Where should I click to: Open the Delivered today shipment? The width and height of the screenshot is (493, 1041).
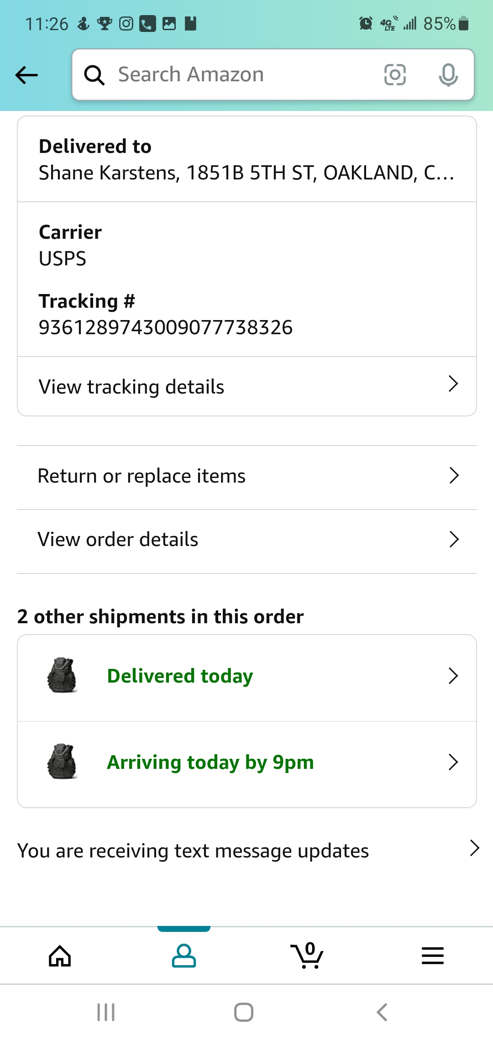180,676
